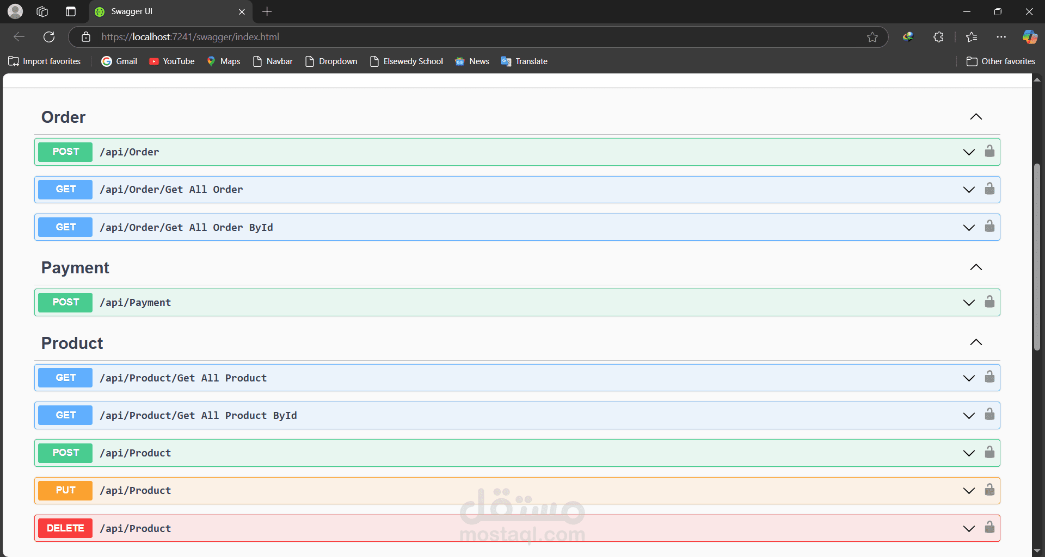
Task: Open the News bookmark
Action: tap(472, 61)
